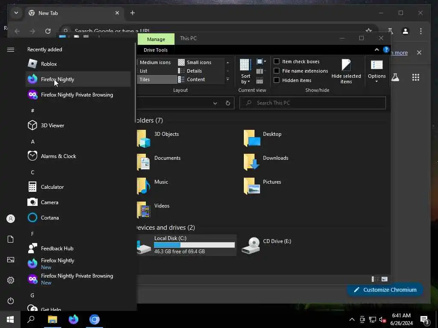Choose the Medium icons layout

(x=155, y=62)
